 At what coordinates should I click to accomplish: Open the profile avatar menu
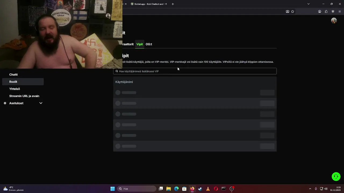click(x=334, y=21)
